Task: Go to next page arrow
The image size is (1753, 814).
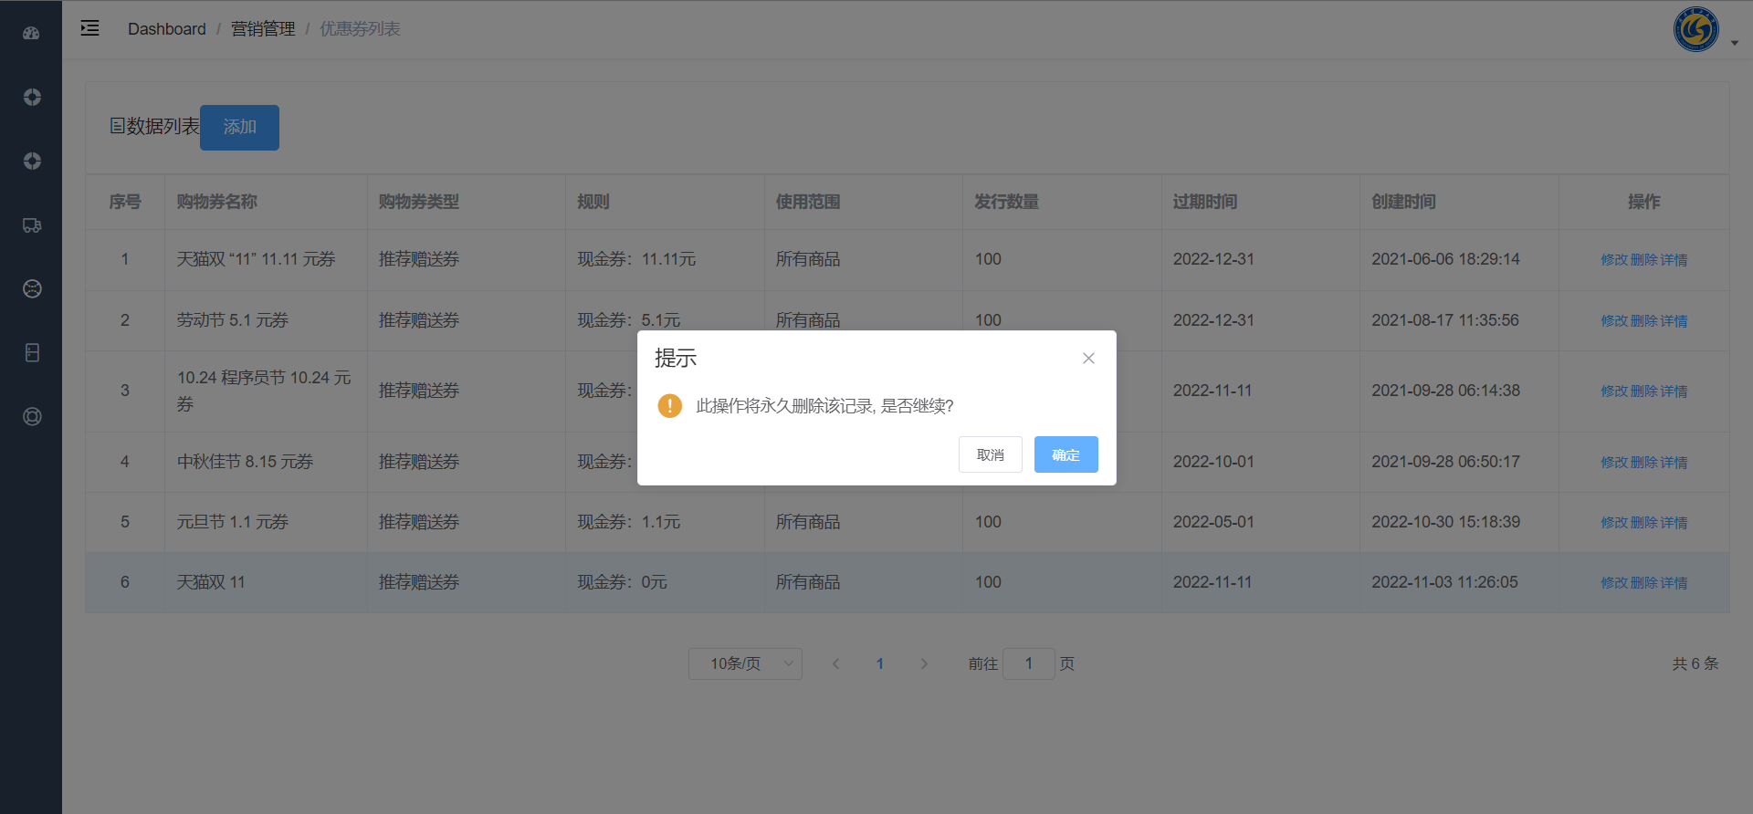Action: pos(924,663)
